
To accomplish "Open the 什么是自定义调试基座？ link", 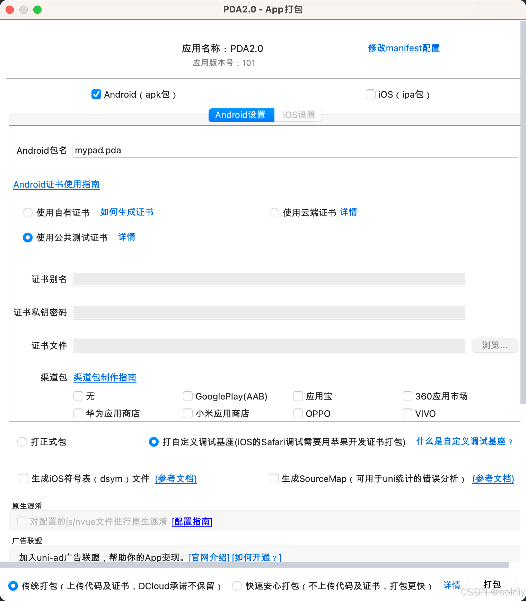I will pyautogui.click(x=465, y=441).
